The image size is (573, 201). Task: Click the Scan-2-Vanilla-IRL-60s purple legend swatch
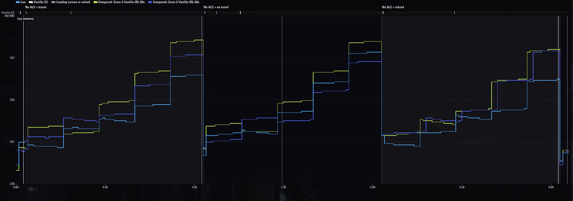point(150,2)
